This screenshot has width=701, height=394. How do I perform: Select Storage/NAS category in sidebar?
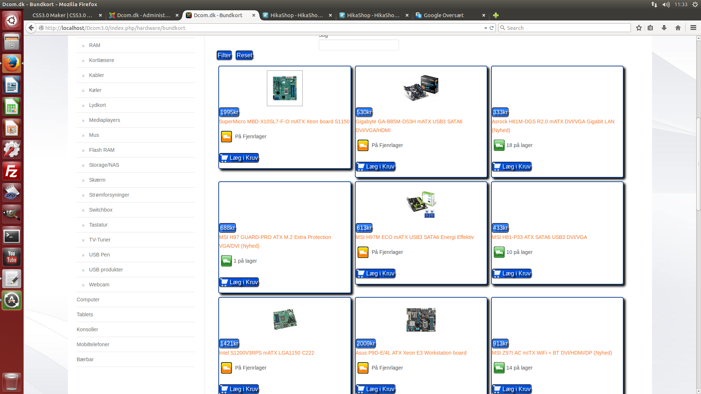click(104, 165)
